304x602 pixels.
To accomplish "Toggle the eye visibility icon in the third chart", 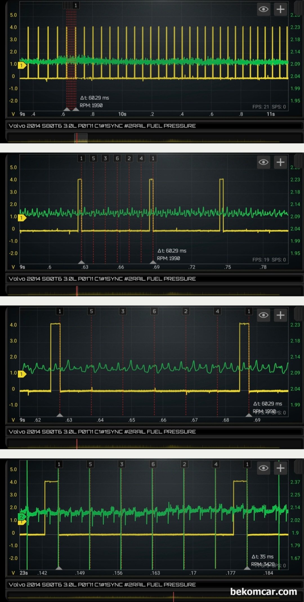I will click(x=263, y=315).
